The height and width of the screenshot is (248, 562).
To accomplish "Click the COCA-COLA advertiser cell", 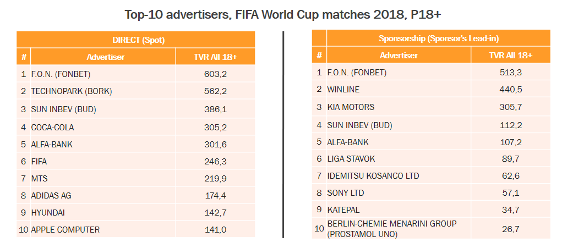I will (x=52, y=127).
